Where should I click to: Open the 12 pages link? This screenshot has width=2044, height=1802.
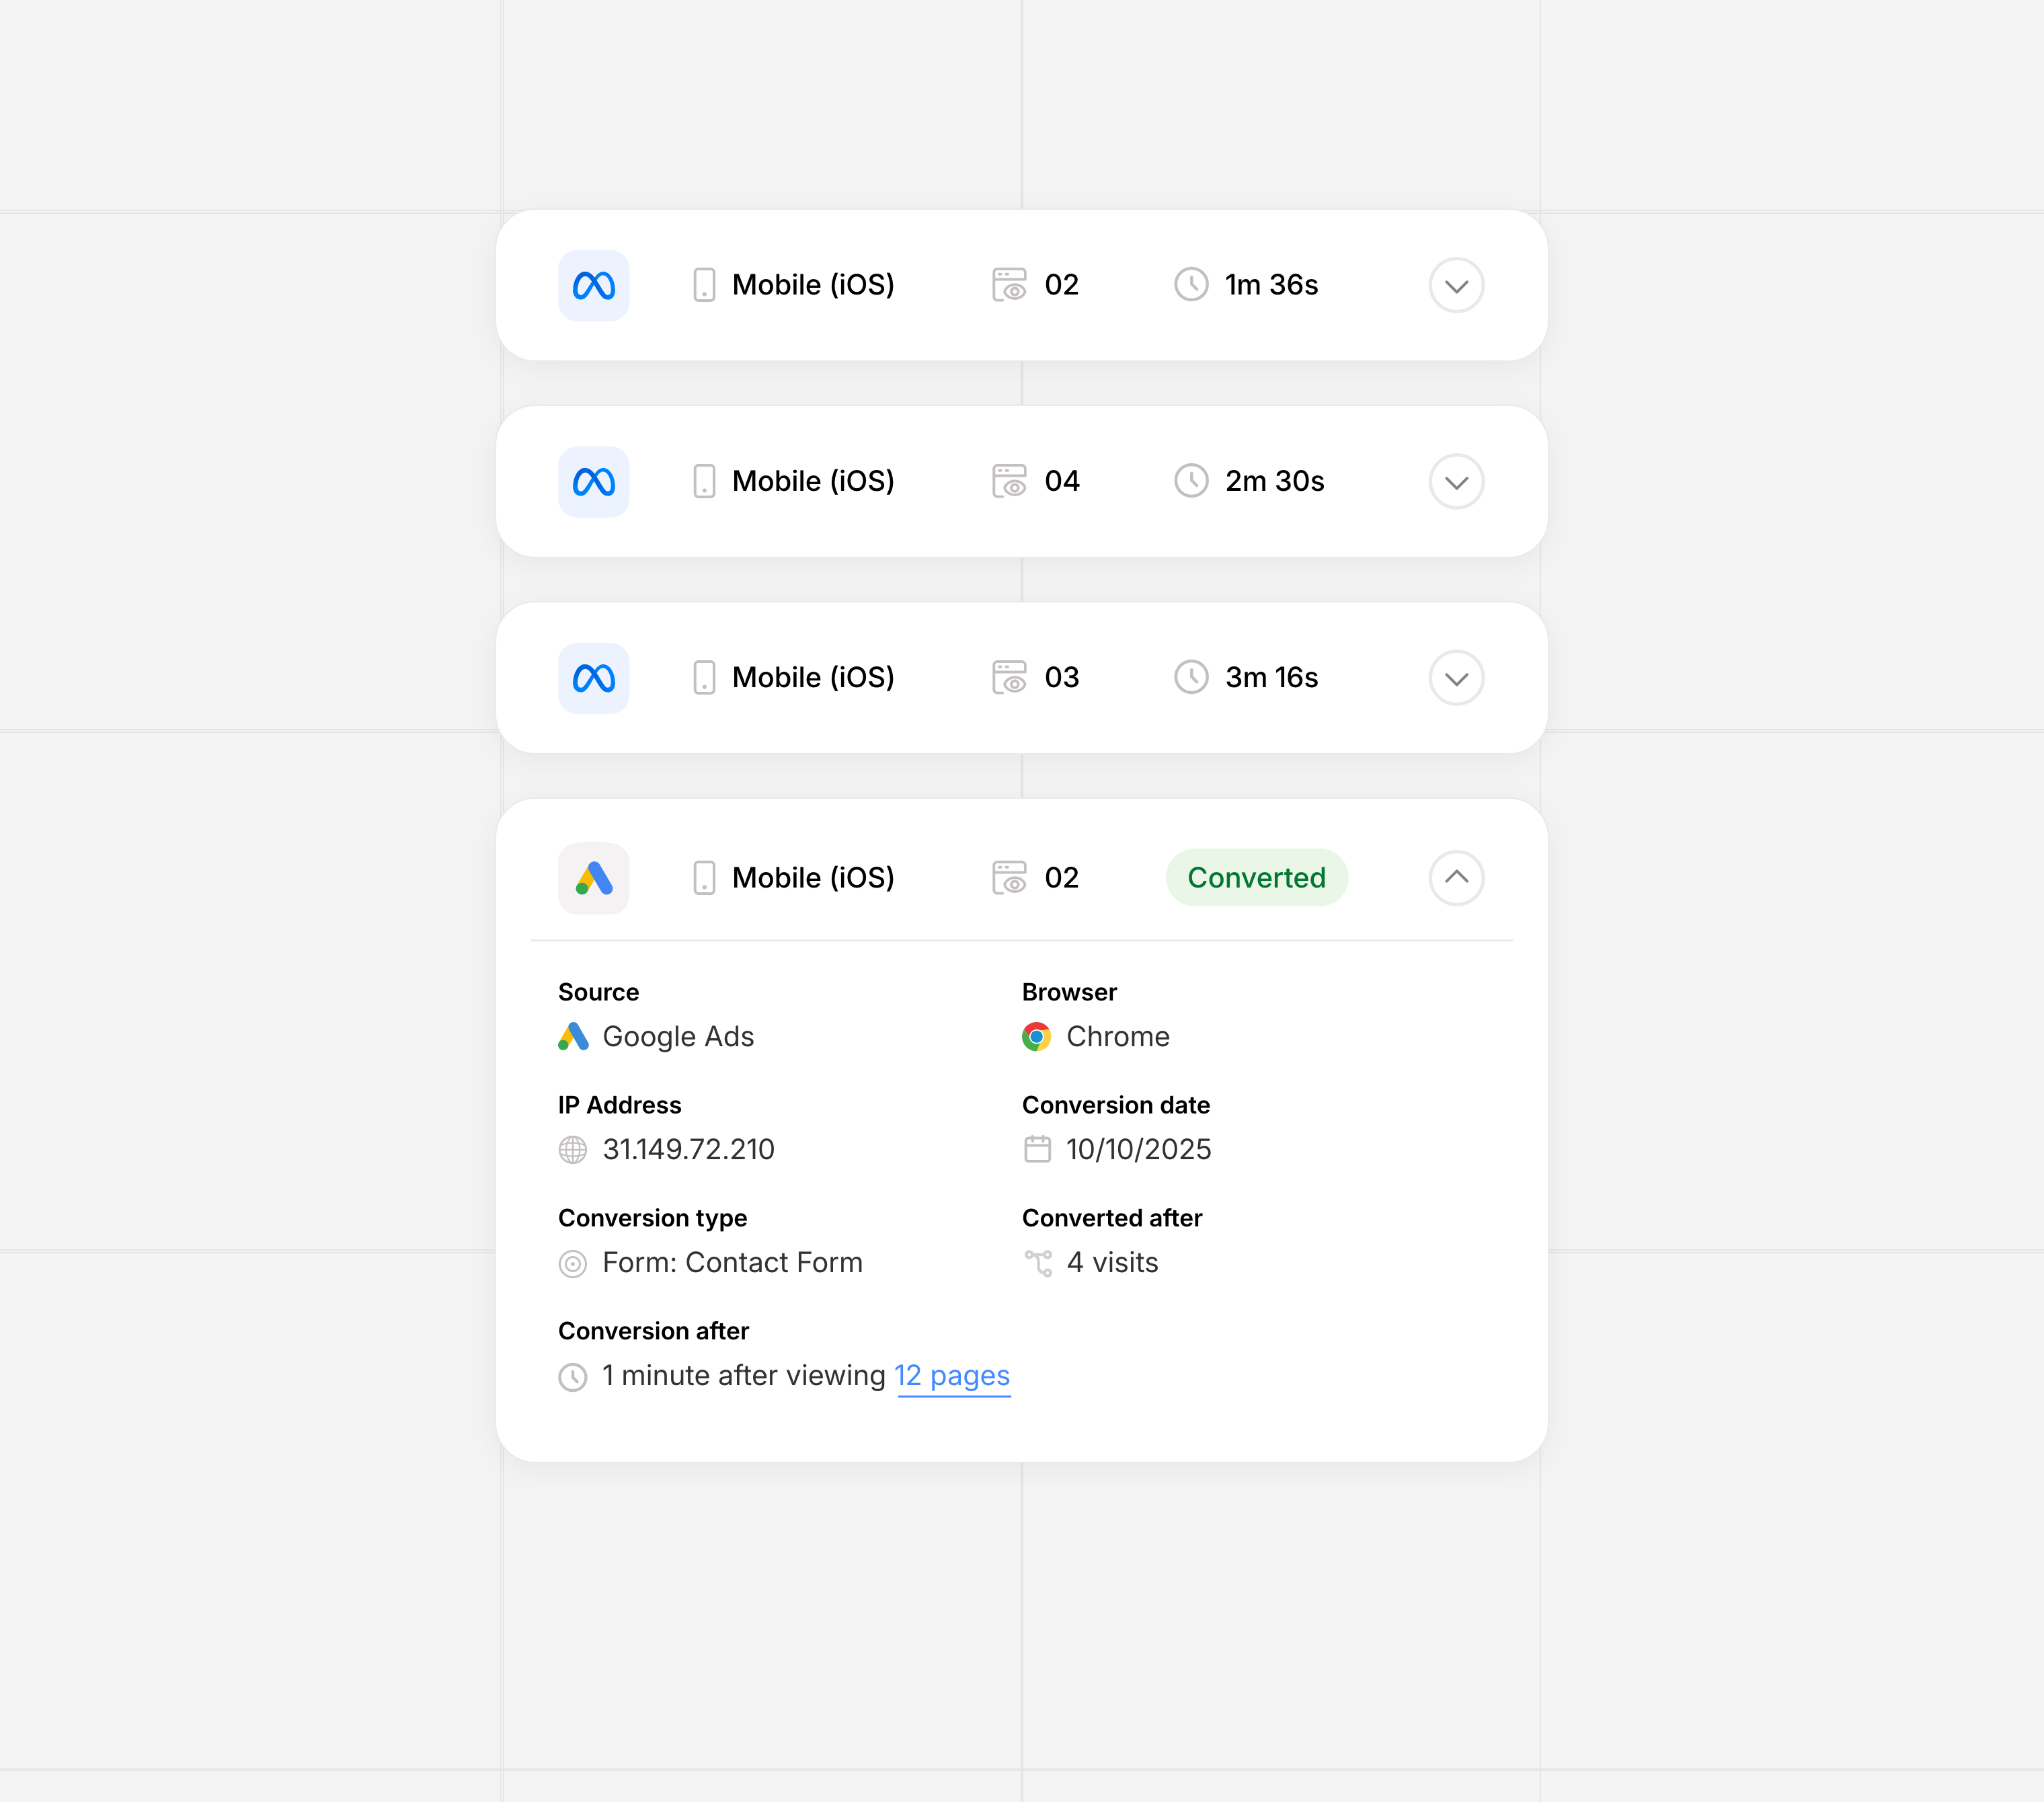click(952, 1376)
